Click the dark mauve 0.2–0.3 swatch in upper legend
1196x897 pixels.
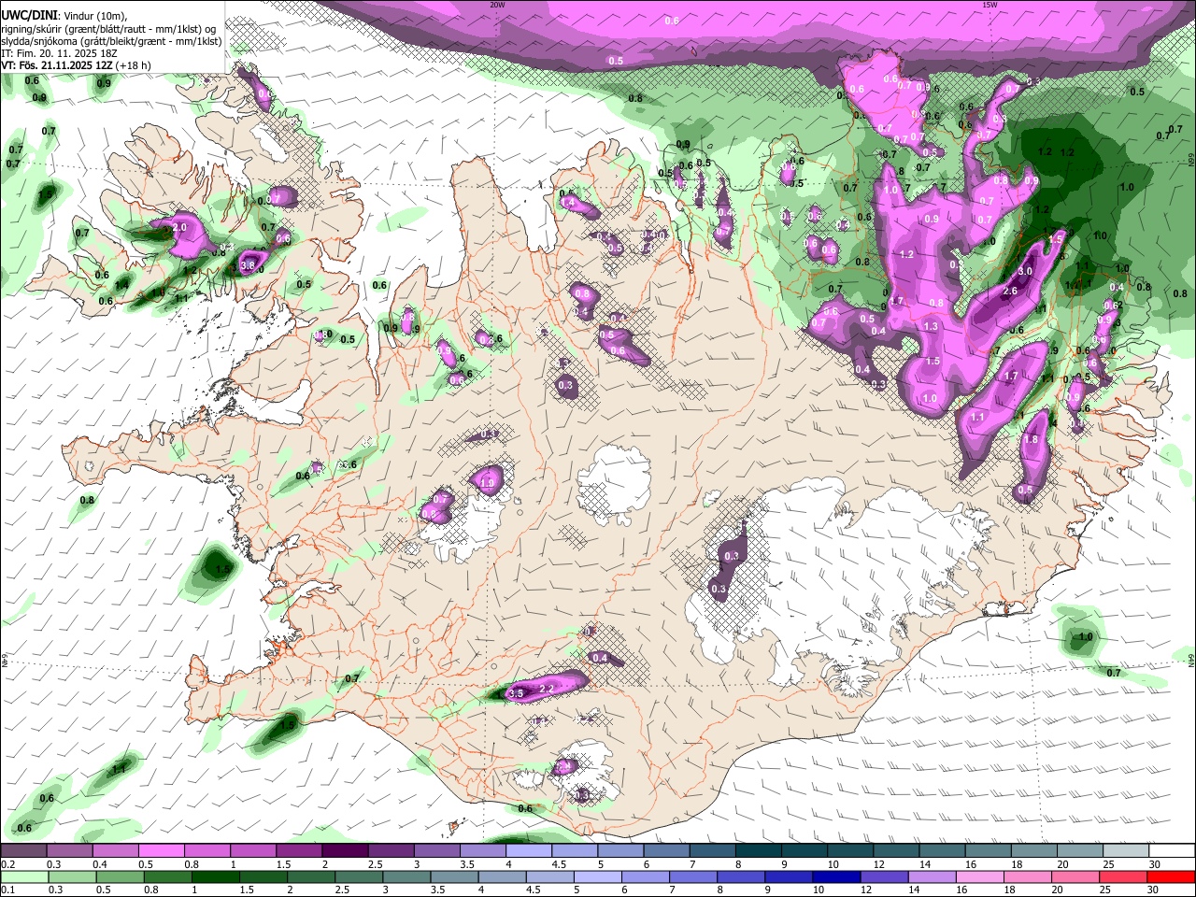click(23, 850)
